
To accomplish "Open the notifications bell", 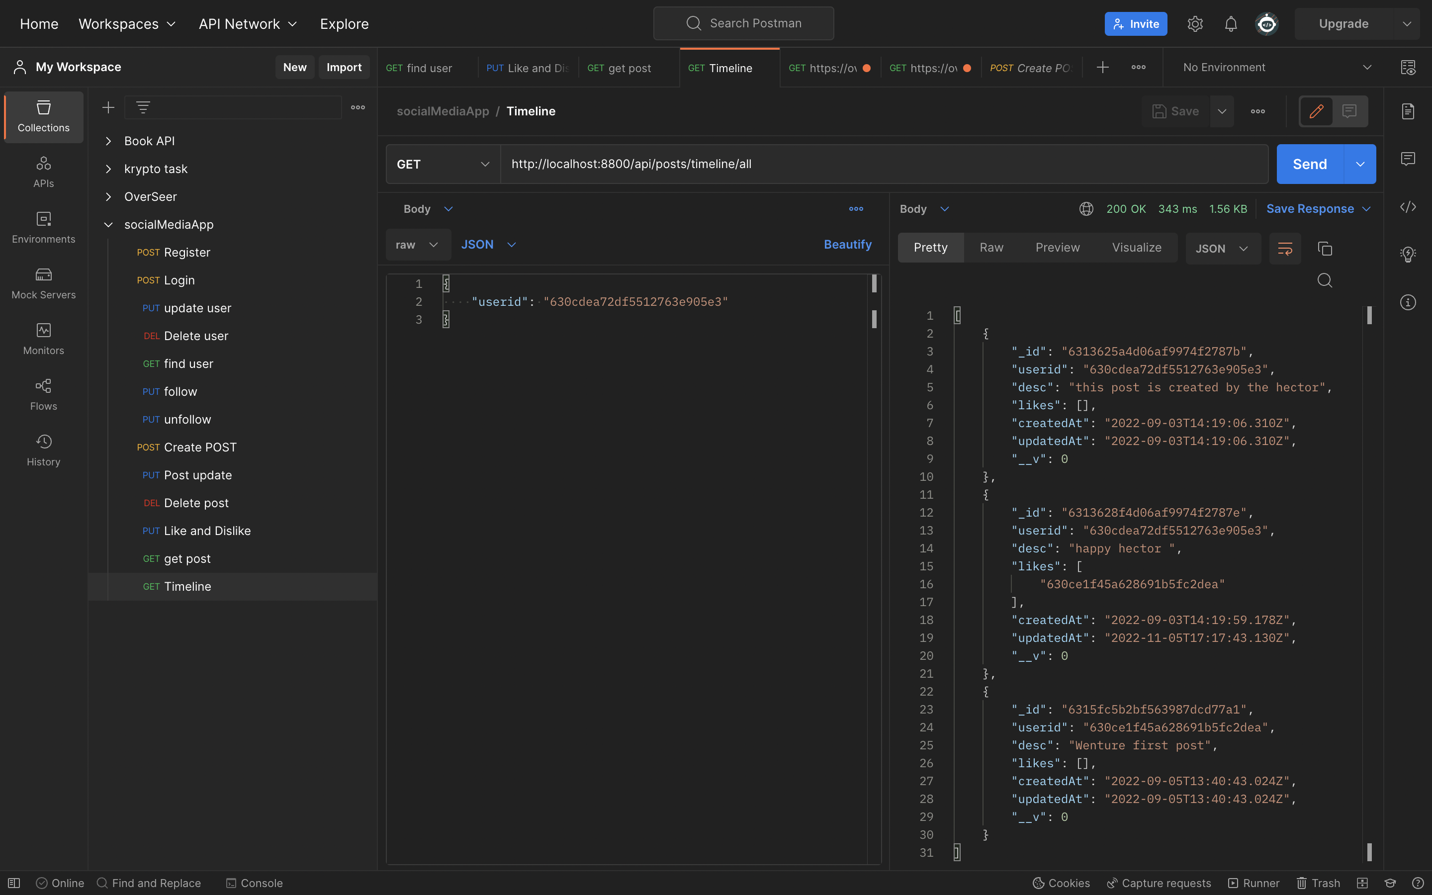I will 1231,24.
